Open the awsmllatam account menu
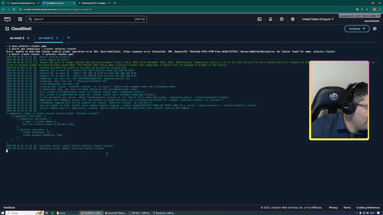 coord(372,21)
